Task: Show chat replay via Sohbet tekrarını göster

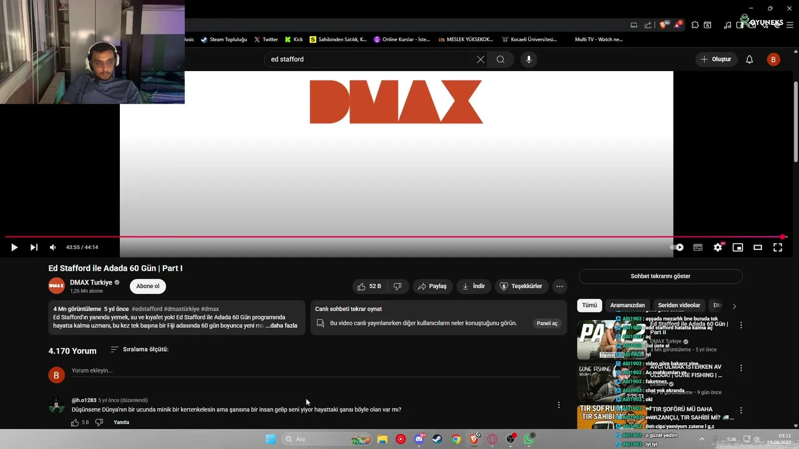Action: tap(660, 276)
